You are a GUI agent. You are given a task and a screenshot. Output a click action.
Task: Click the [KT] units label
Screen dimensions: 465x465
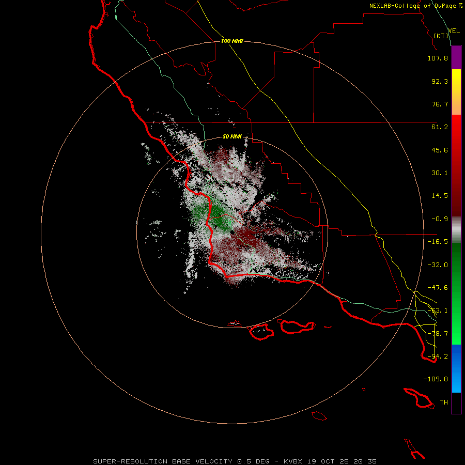point(441,36)
